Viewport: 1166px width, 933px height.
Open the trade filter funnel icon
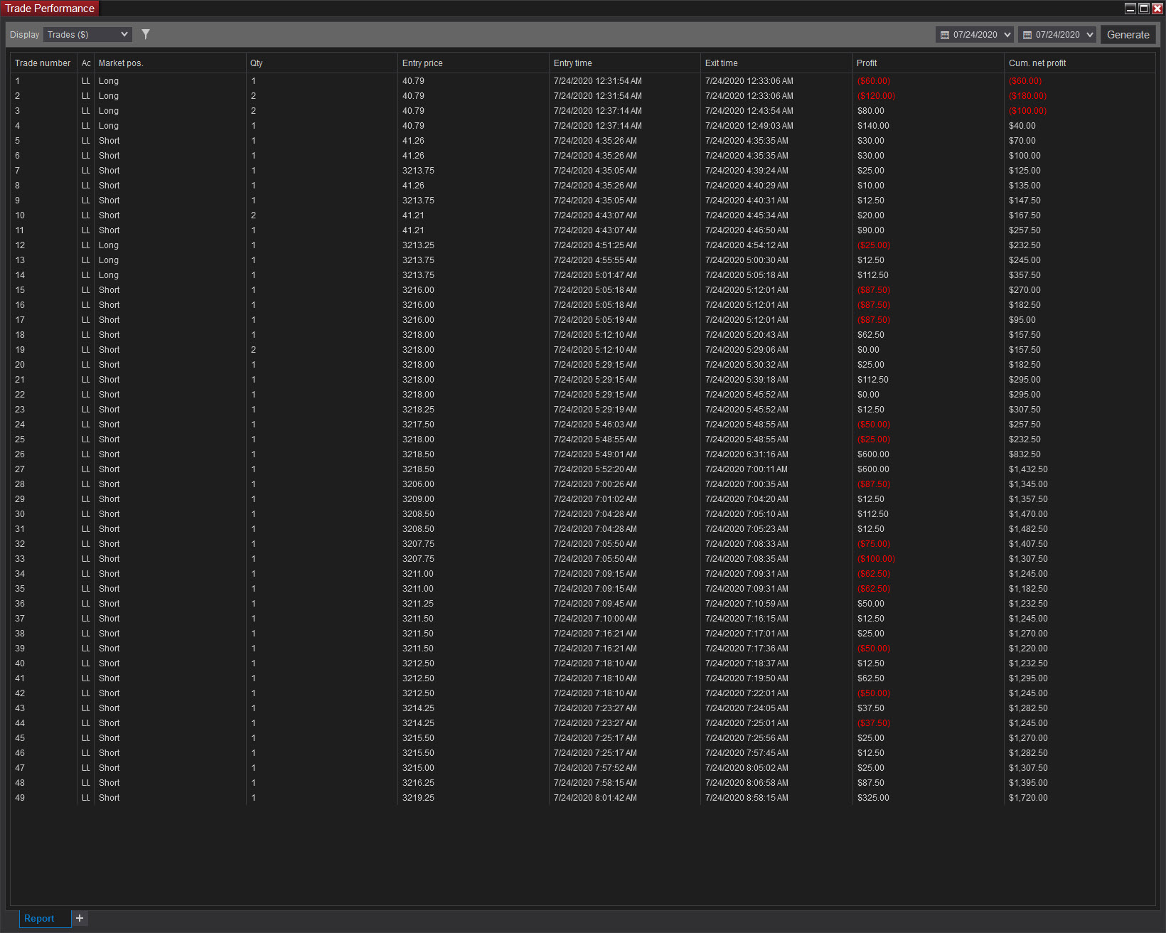pos(146,34)
